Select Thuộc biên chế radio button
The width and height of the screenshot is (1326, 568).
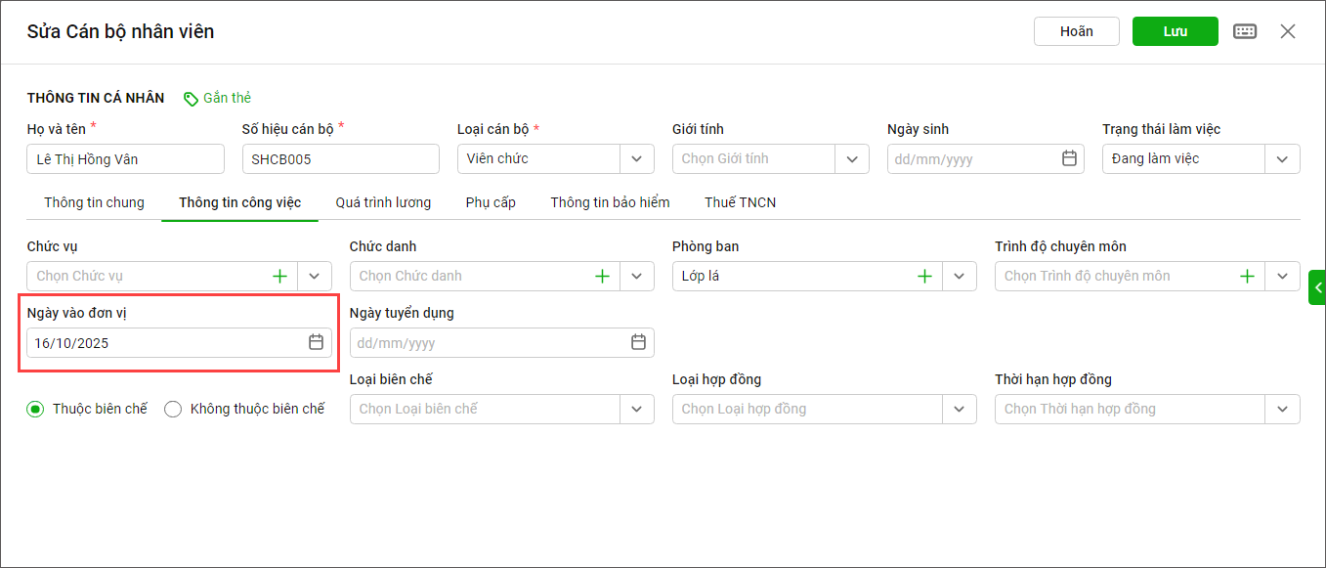(35, 410)
